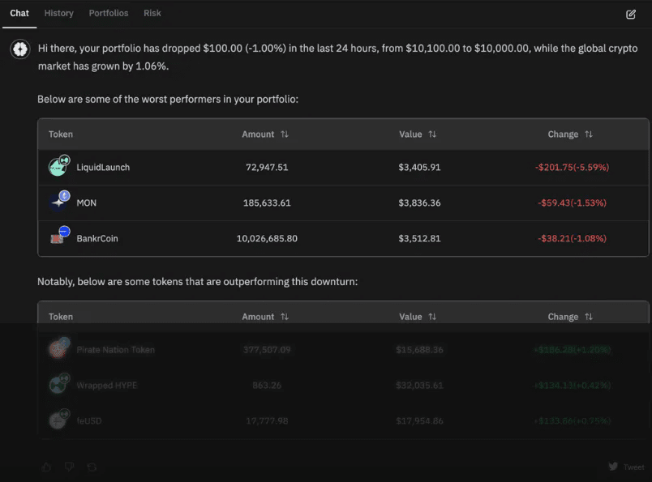Click the thumbs down feedback icon

pos(69,467)
